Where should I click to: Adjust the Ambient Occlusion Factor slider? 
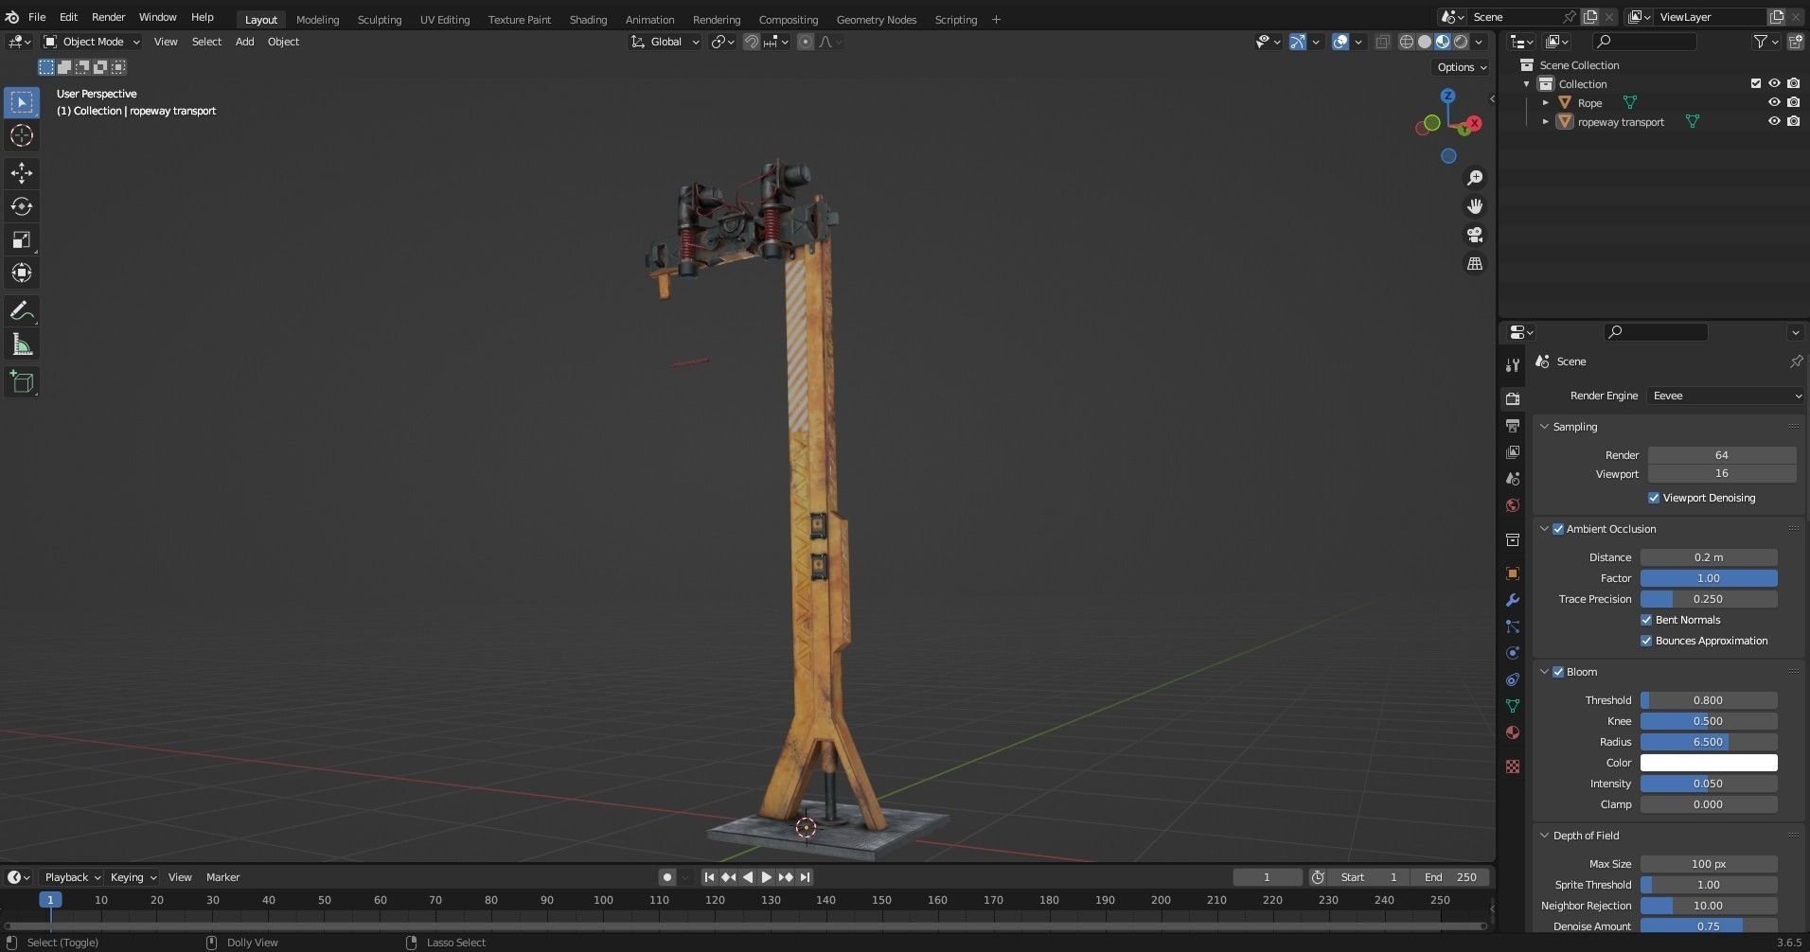(x=1709, y=578)
